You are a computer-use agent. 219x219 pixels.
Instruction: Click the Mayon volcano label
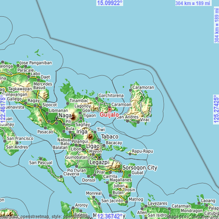pos(95,151)
